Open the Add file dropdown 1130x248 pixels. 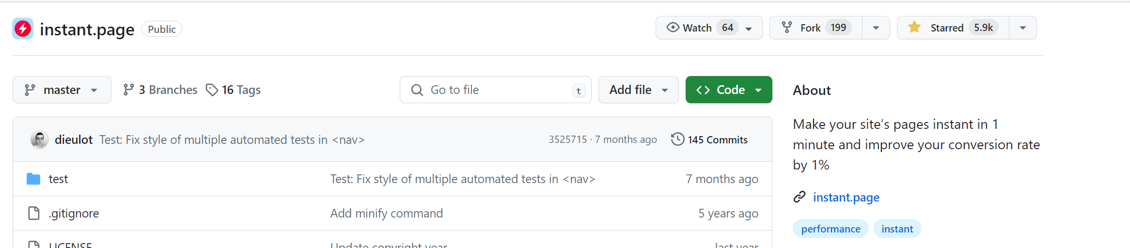click(638, 90)
